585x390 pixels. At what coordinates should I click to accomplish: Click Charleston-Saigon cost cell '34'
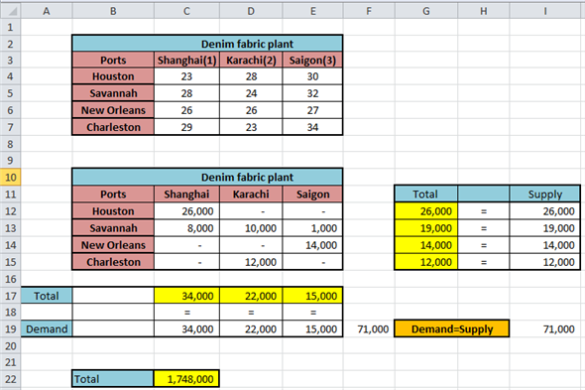312,127
